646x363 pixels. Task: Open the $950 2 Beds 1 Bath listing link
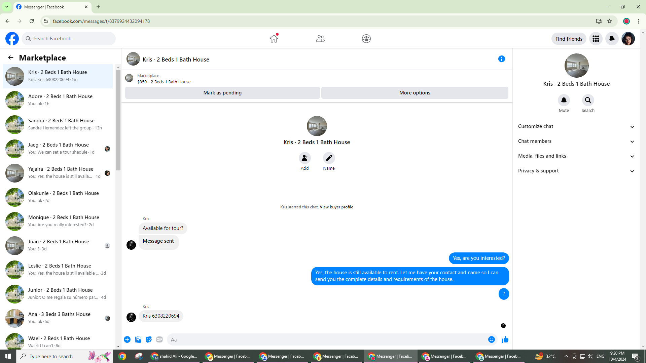[x=164, y=82]
